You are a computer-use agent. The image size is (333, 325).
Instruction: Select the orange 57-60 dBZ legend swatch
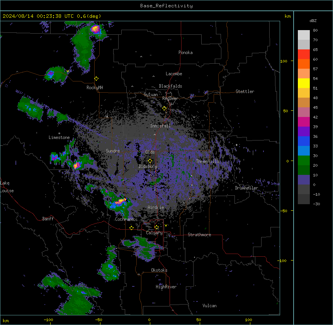(304, 64)
